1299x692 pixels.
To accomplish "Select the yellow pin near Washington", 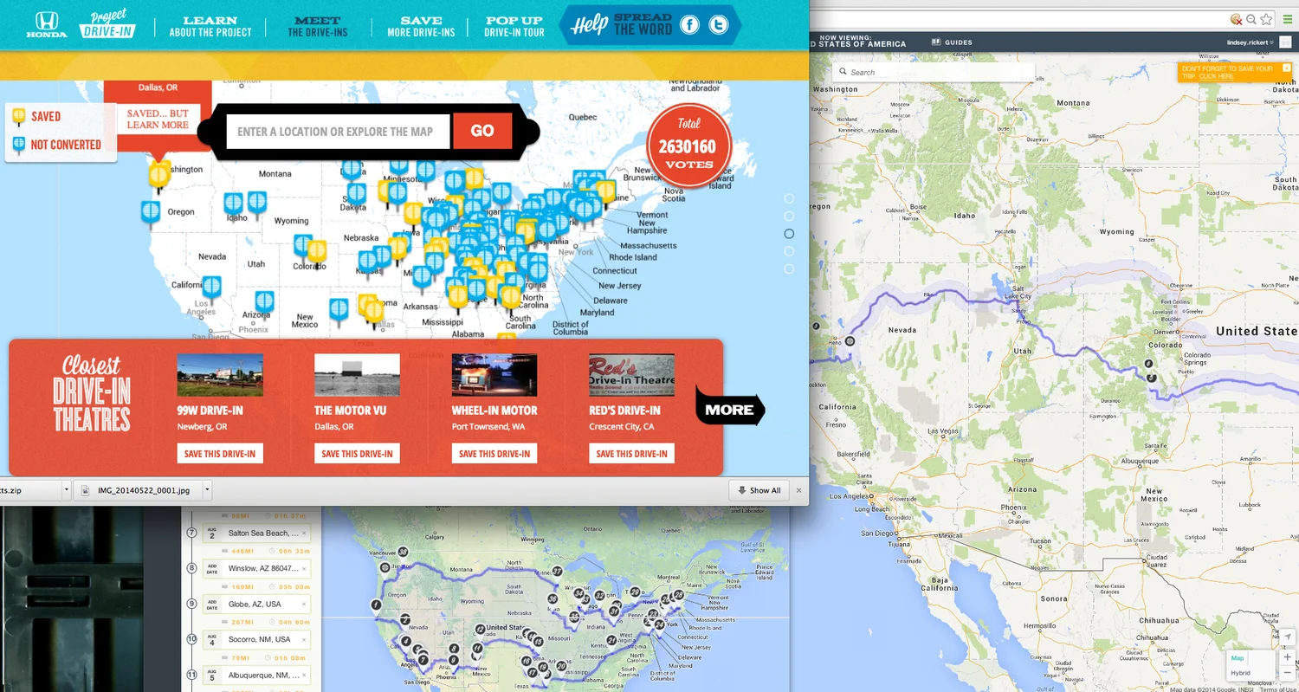I will [x=158, y=177].
